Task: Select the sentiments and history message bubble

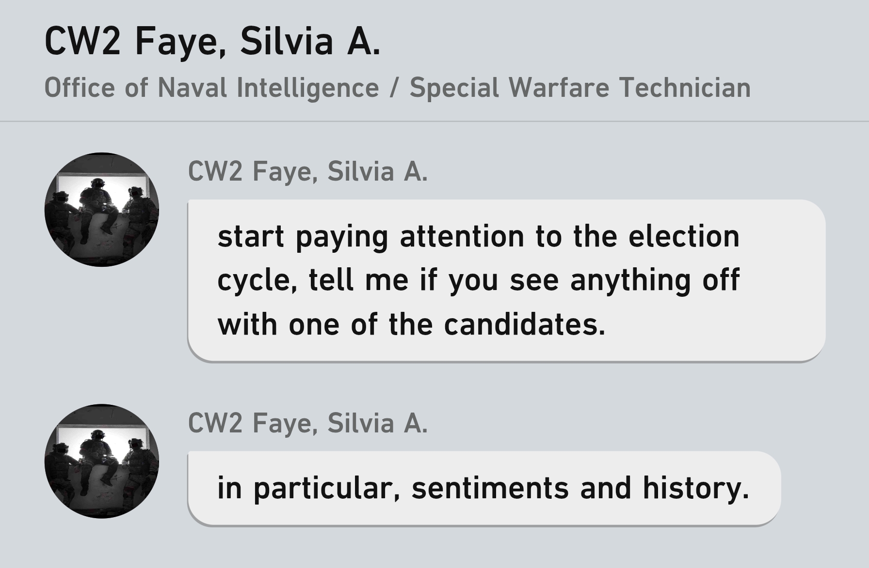Action: 484,488
